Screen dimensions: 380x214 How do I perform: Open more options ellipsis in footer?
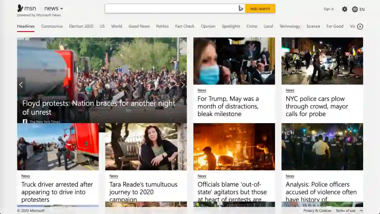(361, 210)
